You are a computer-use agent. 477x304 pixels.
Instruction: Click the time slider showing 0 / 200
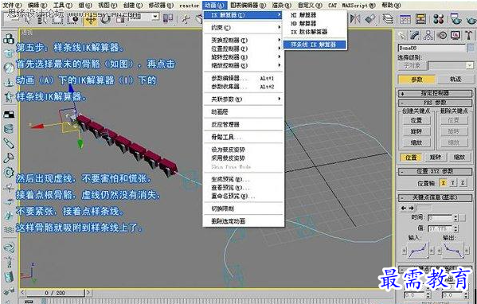(55, 293)
